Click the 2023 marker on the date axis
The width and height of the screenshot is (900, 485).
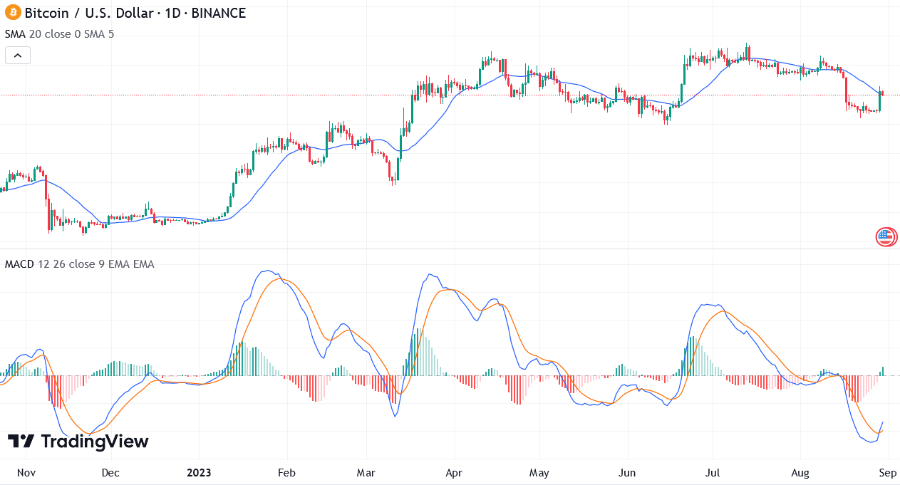pyautogui.click(x=199, y=472)
